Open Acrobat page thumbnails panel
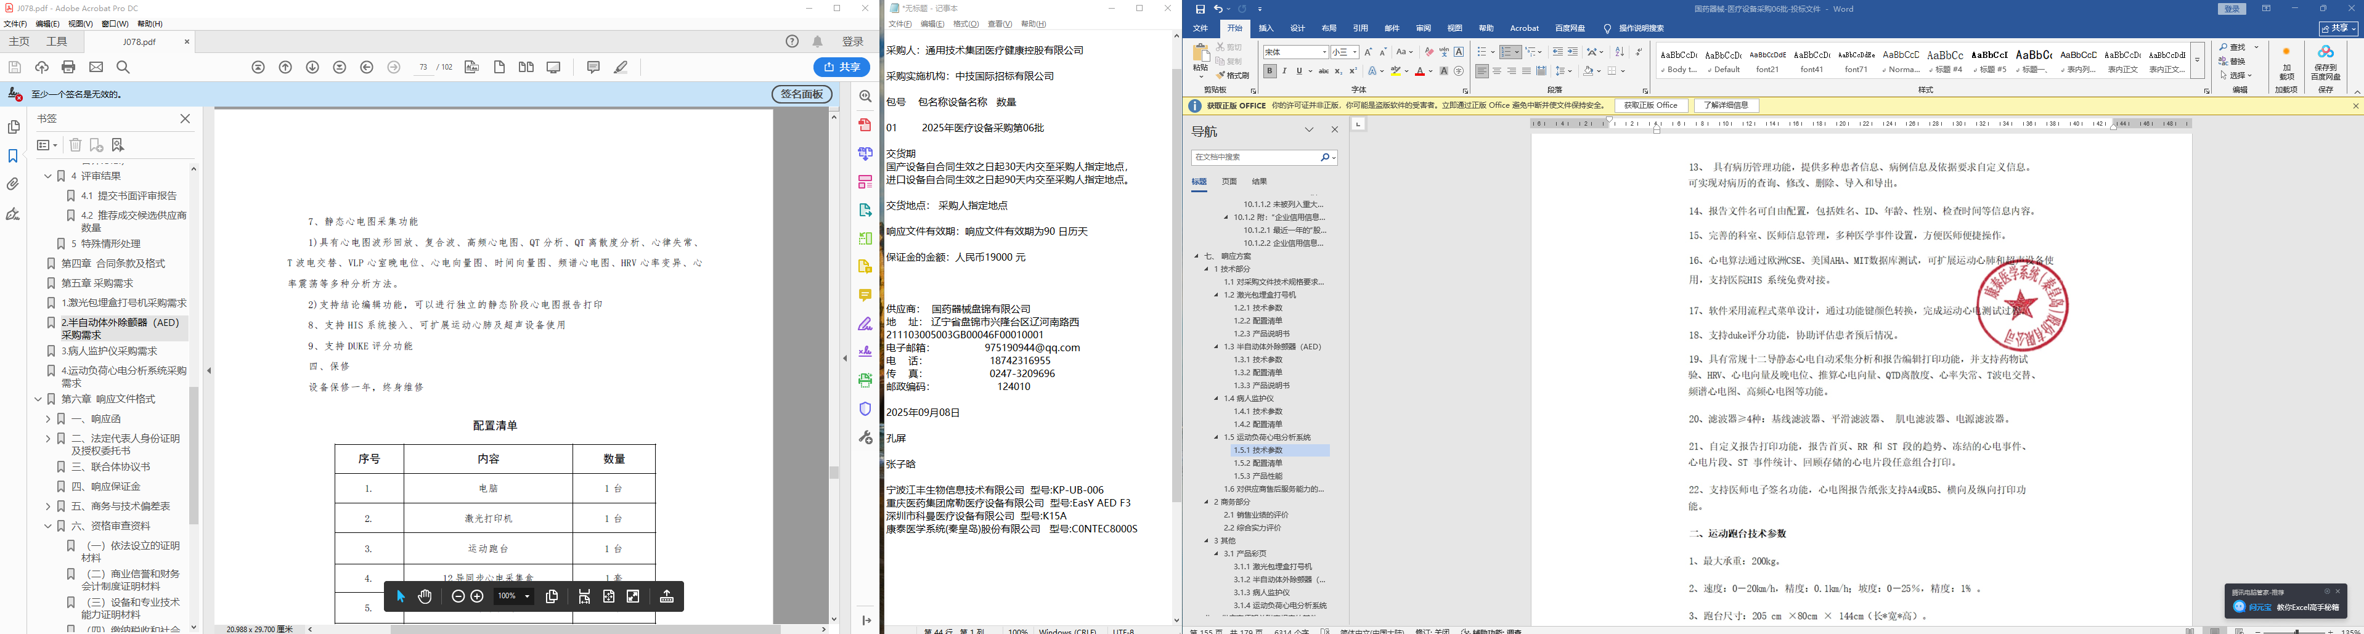2364x634 pixels. tap(13, 128)
